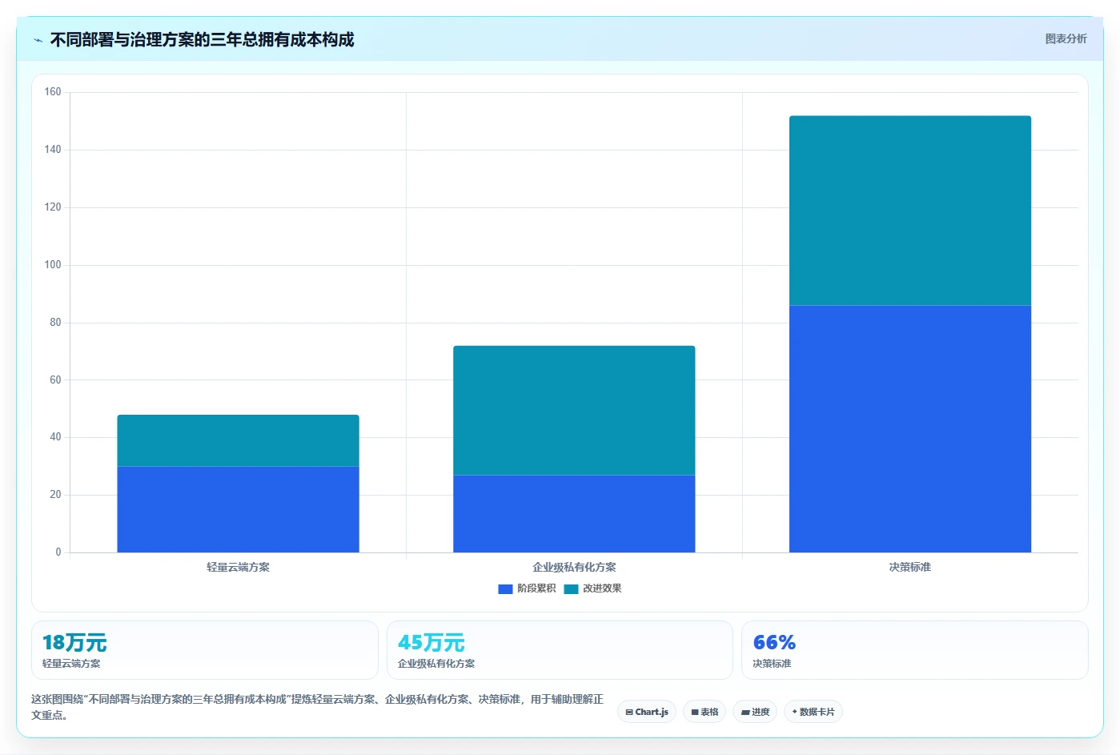Select the 表格 tag chip
The height and width of the screenshot is (755, 1120).
[x=705, y=712]
